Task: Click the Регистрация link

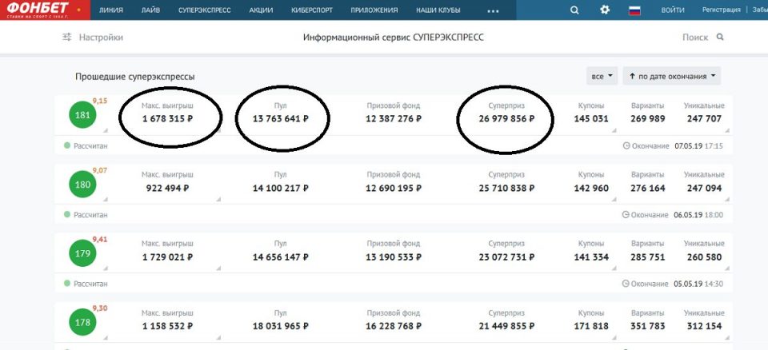Action: click(722, 10)
